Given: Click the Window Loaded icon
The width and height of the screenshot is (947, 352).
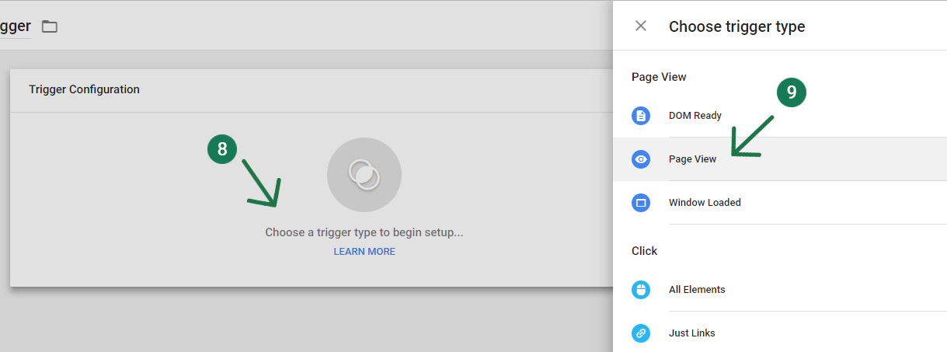Looking at the screenshot, I should (x=641, y=203).
